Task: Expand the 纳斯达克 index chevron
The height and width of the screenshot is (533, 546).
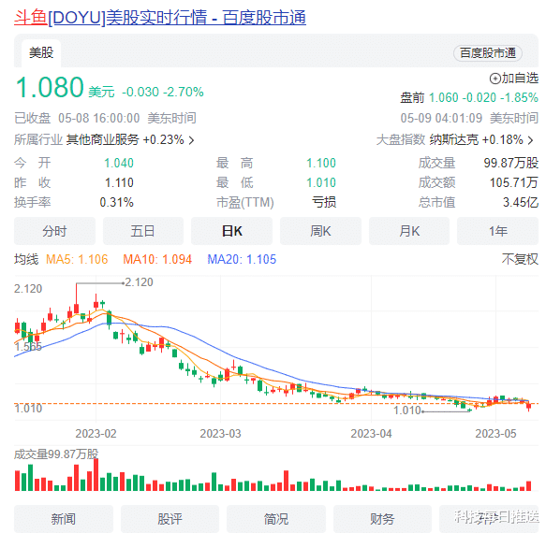Action: click(x=531, y=140)
